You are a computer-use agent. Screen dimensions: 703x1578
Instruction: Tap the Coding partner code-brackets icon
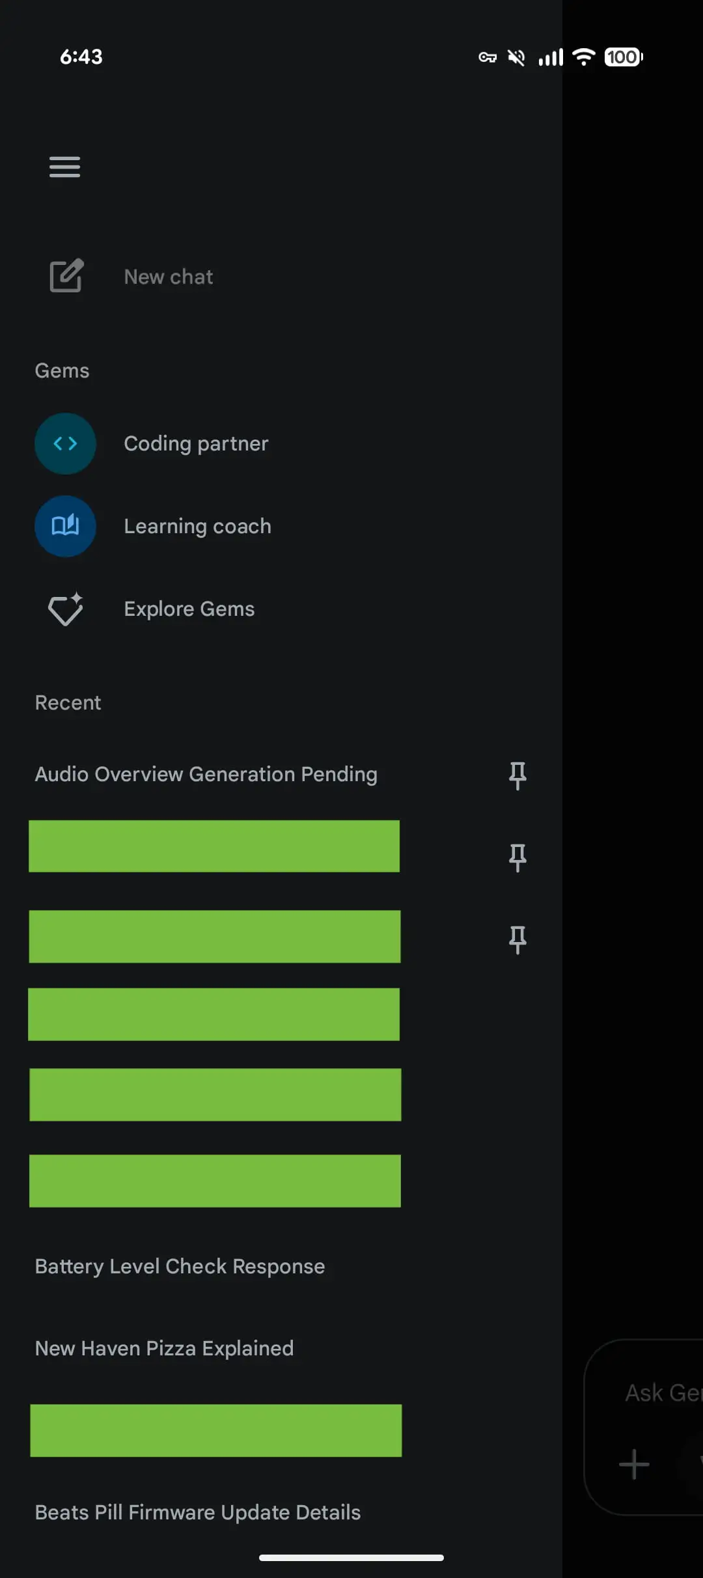65,444
